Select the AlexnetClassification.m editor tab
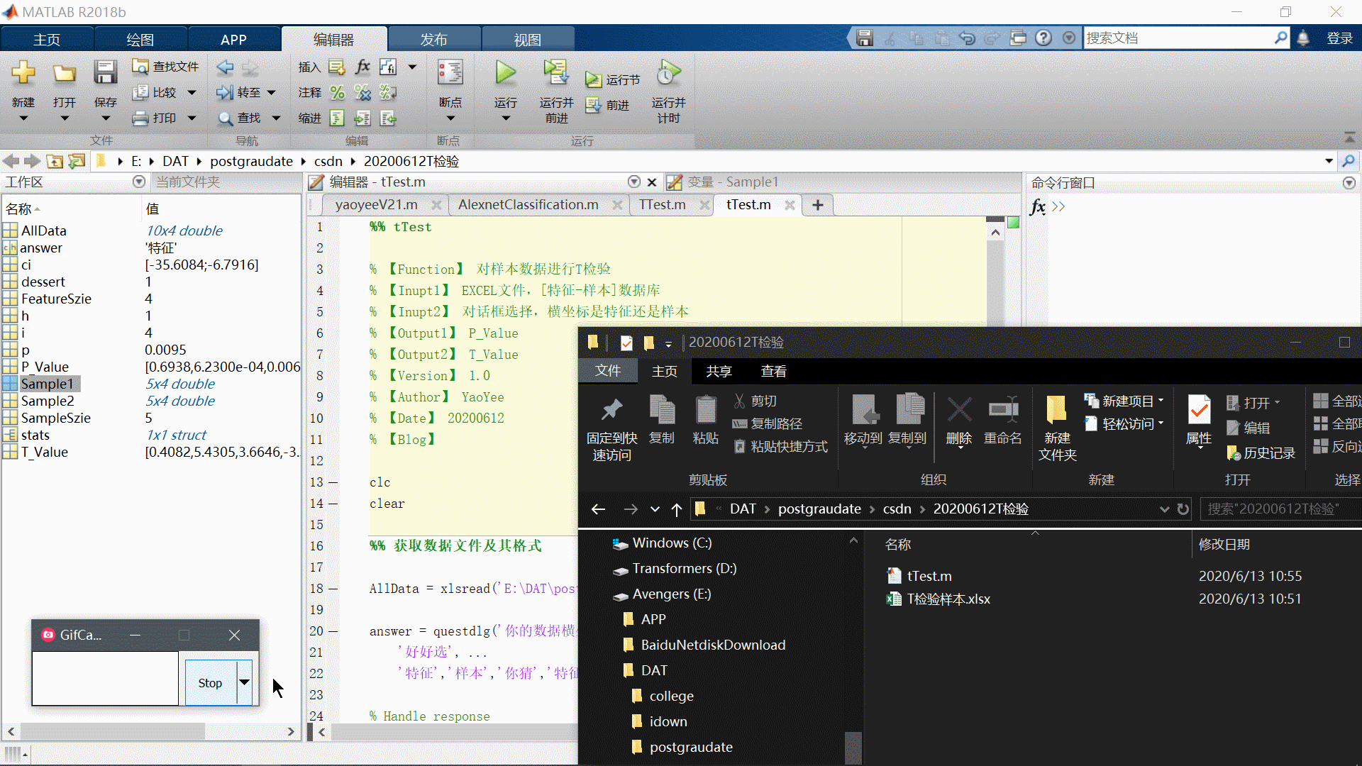Image resolution: width=1362 pixels, height=766 pixels. coord(528,205)
